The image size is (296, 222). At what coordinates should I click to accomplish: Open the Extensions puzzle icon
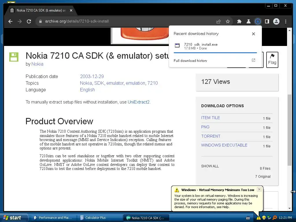(239, 21)
